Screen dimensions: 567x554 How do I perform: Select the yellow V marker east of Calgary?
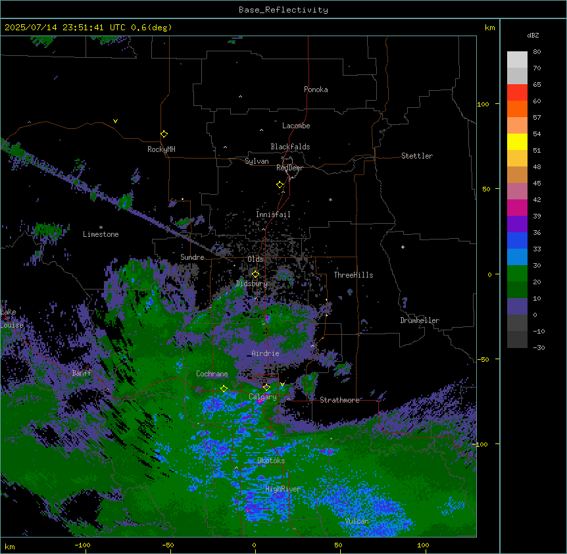[x=282, y=384]
